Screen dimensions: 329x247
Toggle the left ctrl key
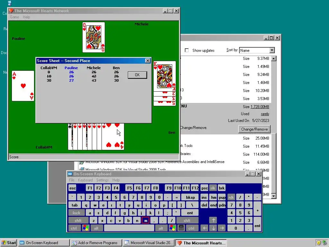74,228
